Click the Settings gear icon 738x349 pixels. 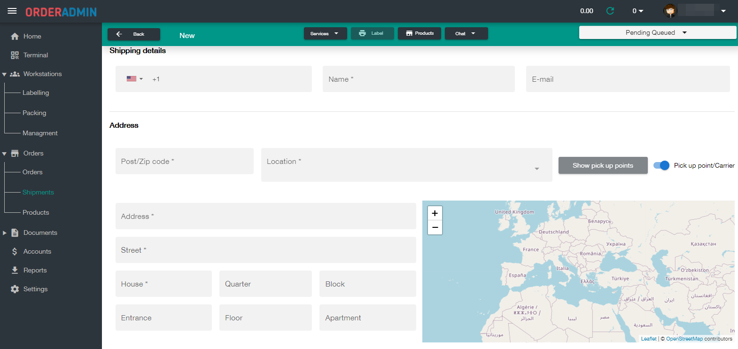pyautogui.click(x=15, y=289)
